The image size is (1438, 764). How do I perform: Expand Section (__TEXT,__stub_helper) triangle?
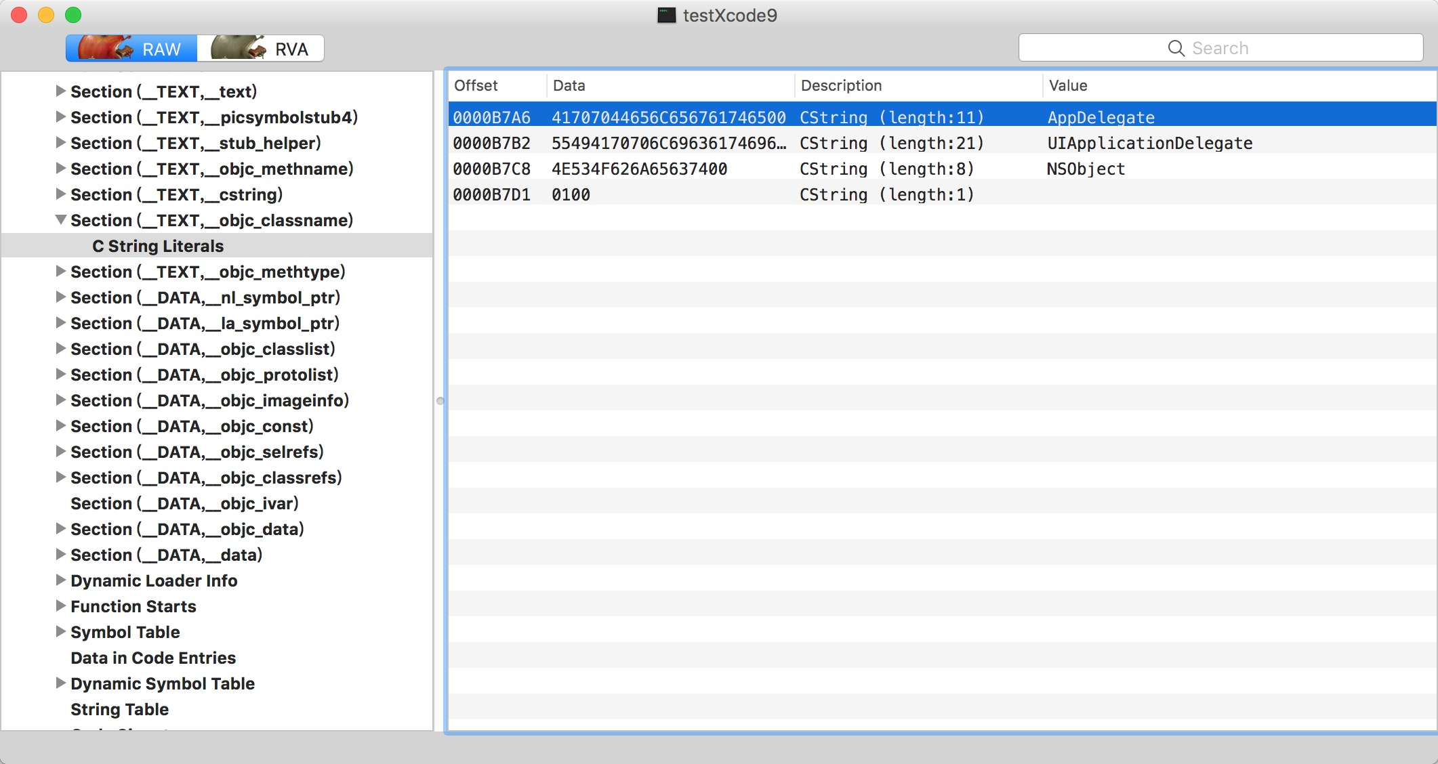[x=60, y=142]
